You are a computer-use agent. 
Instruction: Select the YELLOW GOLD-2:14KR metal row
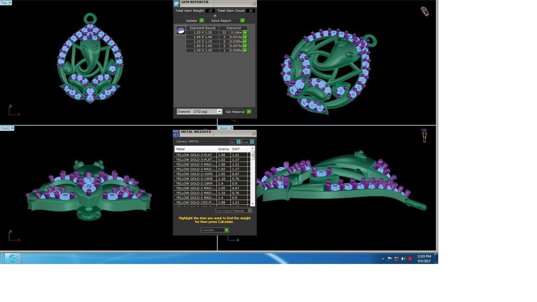(x=212, y=179)
